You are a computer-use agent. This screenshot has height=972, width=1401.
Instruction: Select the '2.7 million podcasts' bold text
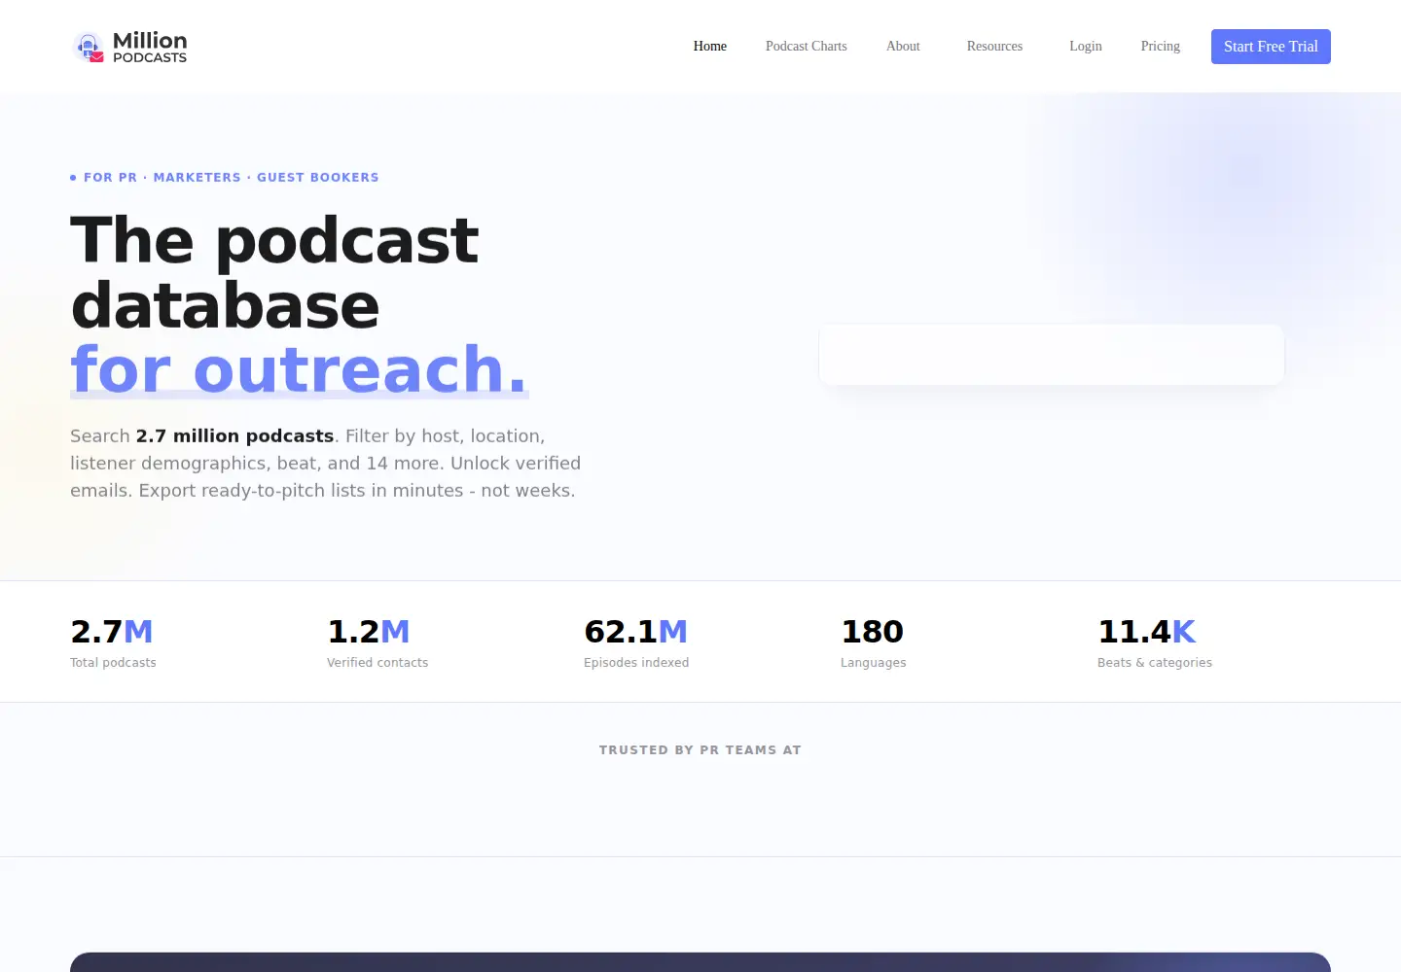[x=234, y=435]
